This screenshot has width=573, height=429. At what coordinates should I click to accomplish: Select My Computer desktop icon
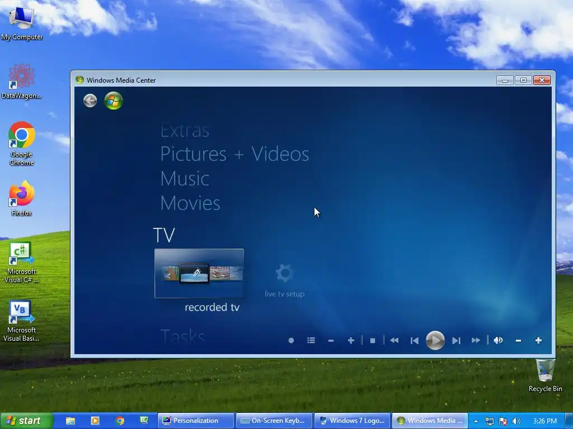pyautogui.click(x=22, y=23)
